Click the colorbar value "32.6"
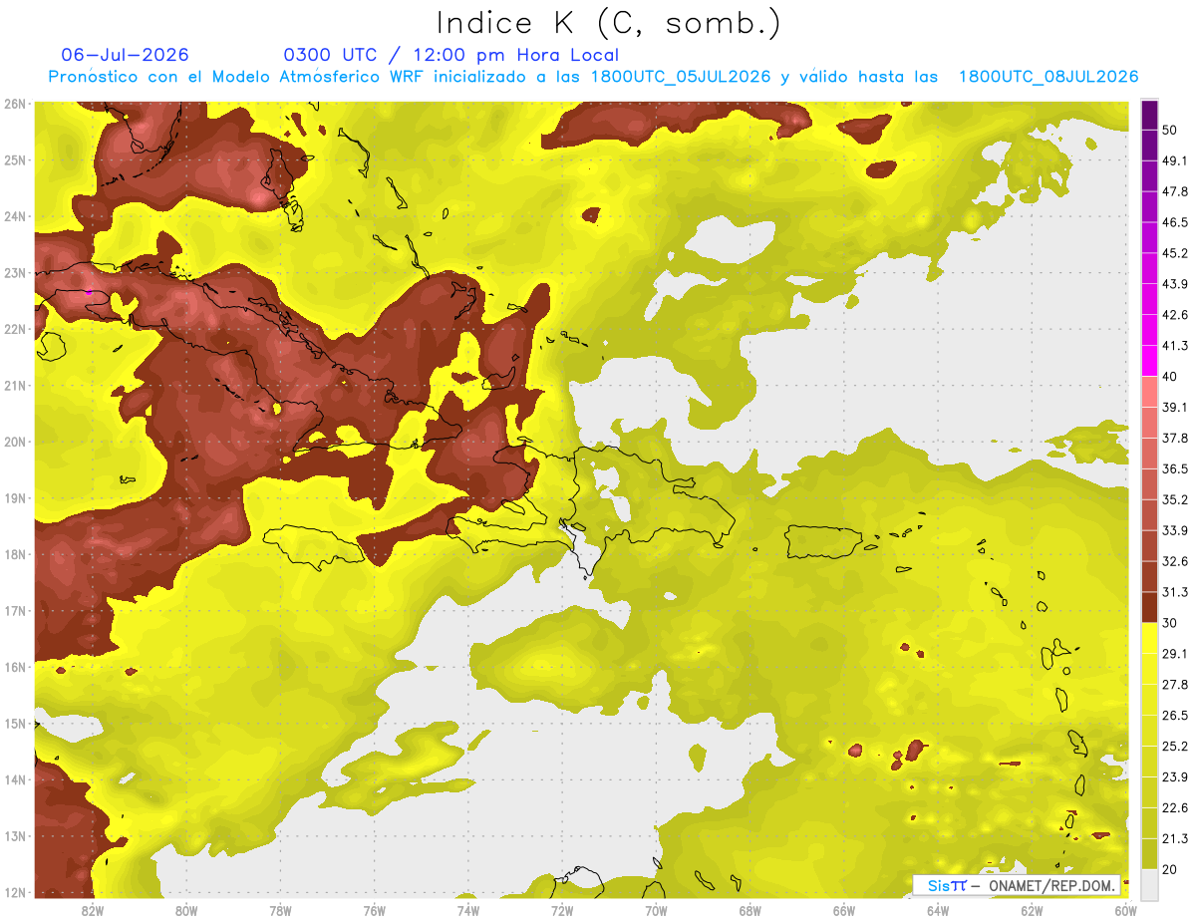 coord(1175,561)
